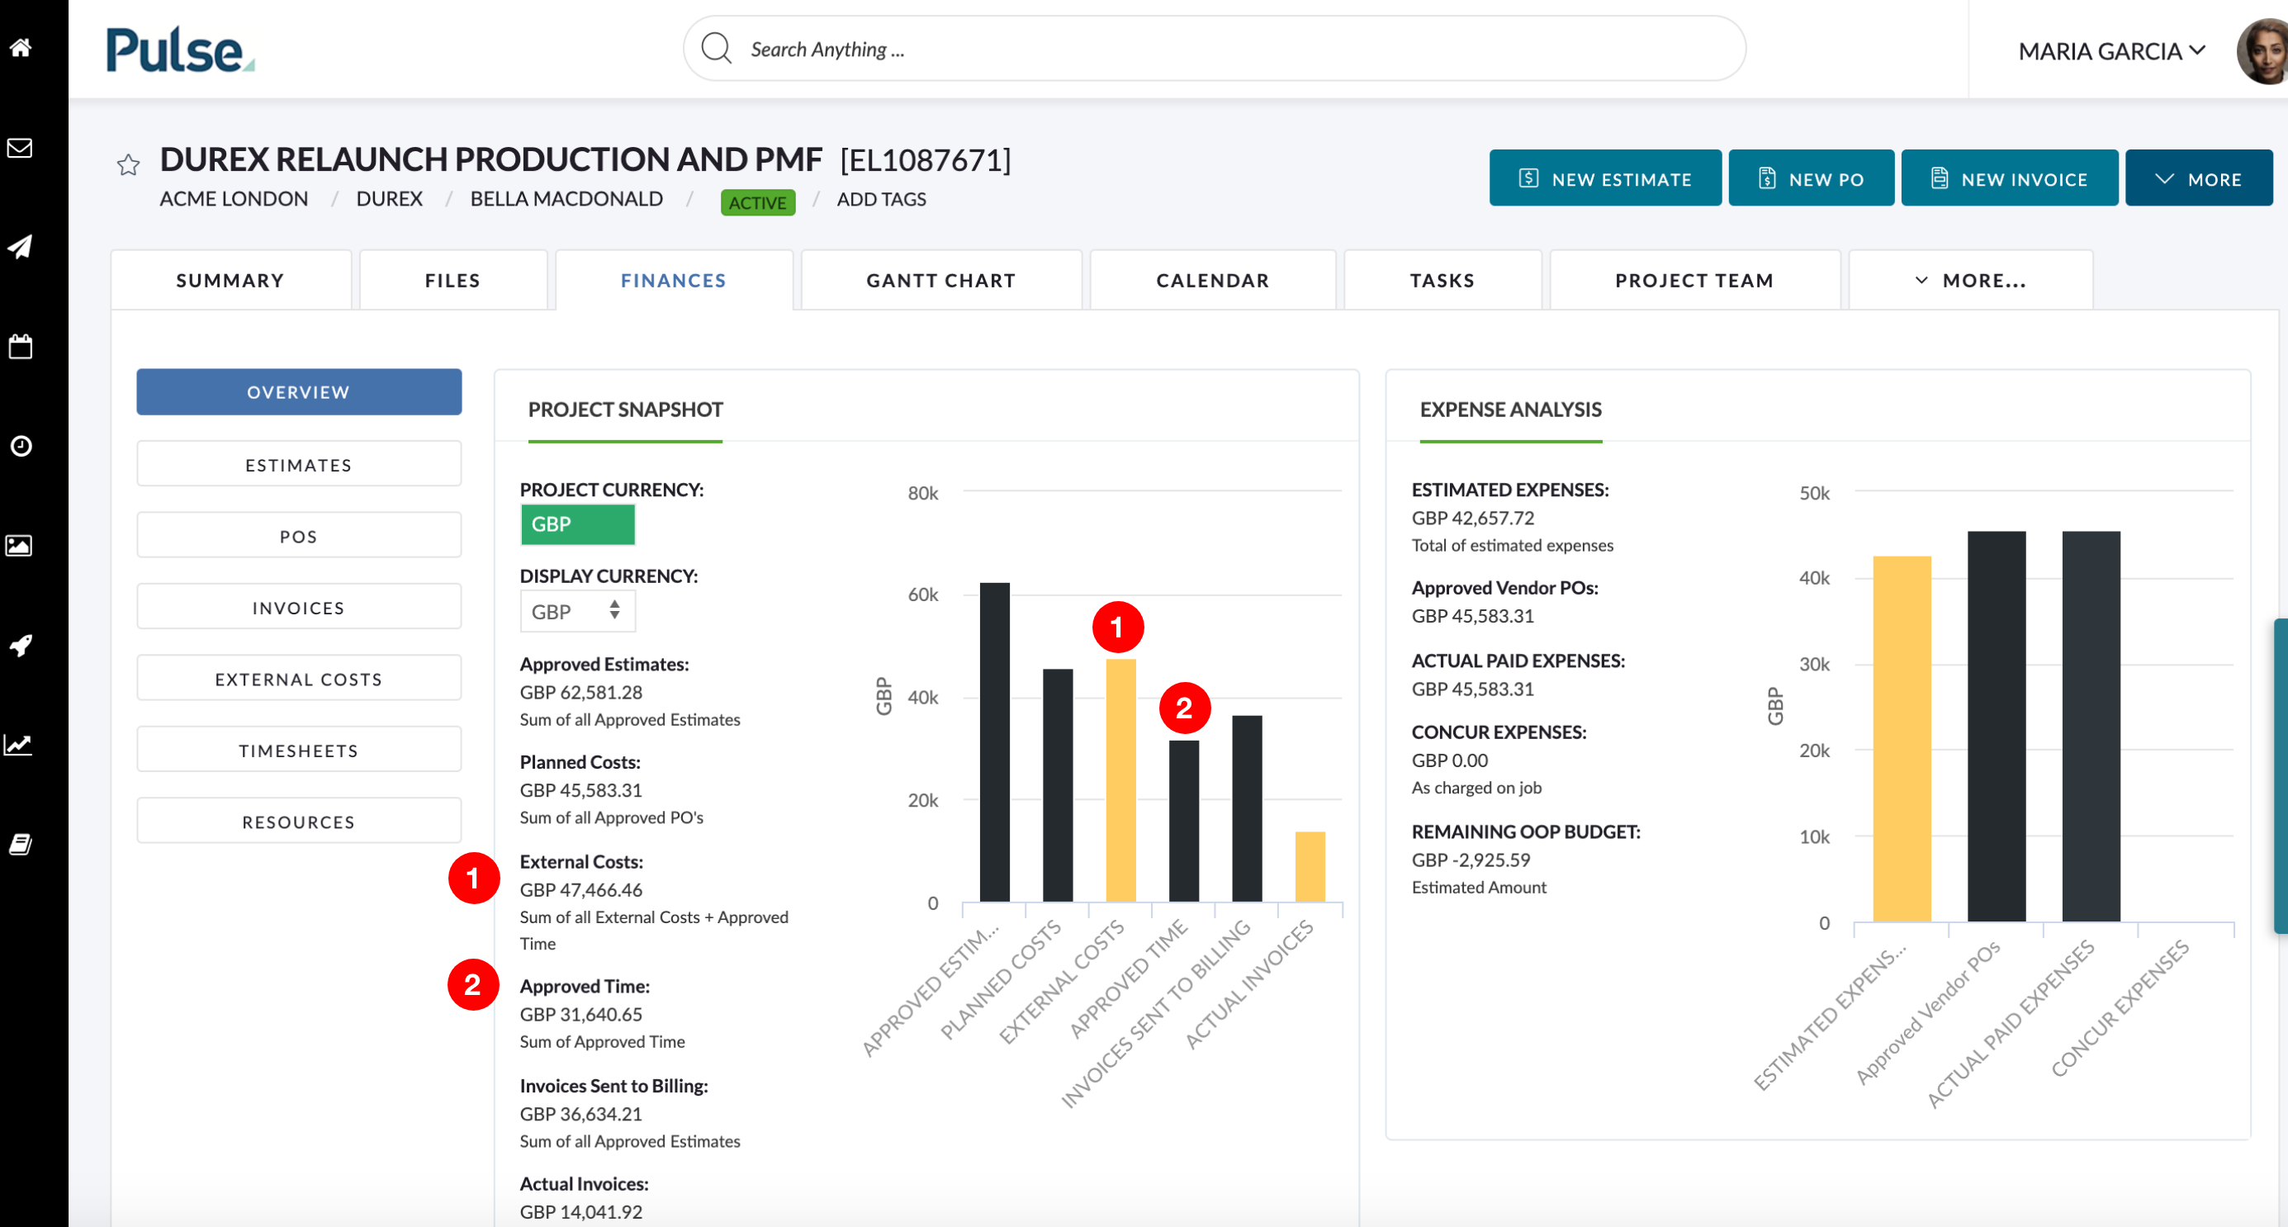This screenshot has height=1227, width=2288.
Task: Open the Home icon in the sidebar
Action: (x=21, y=48)
